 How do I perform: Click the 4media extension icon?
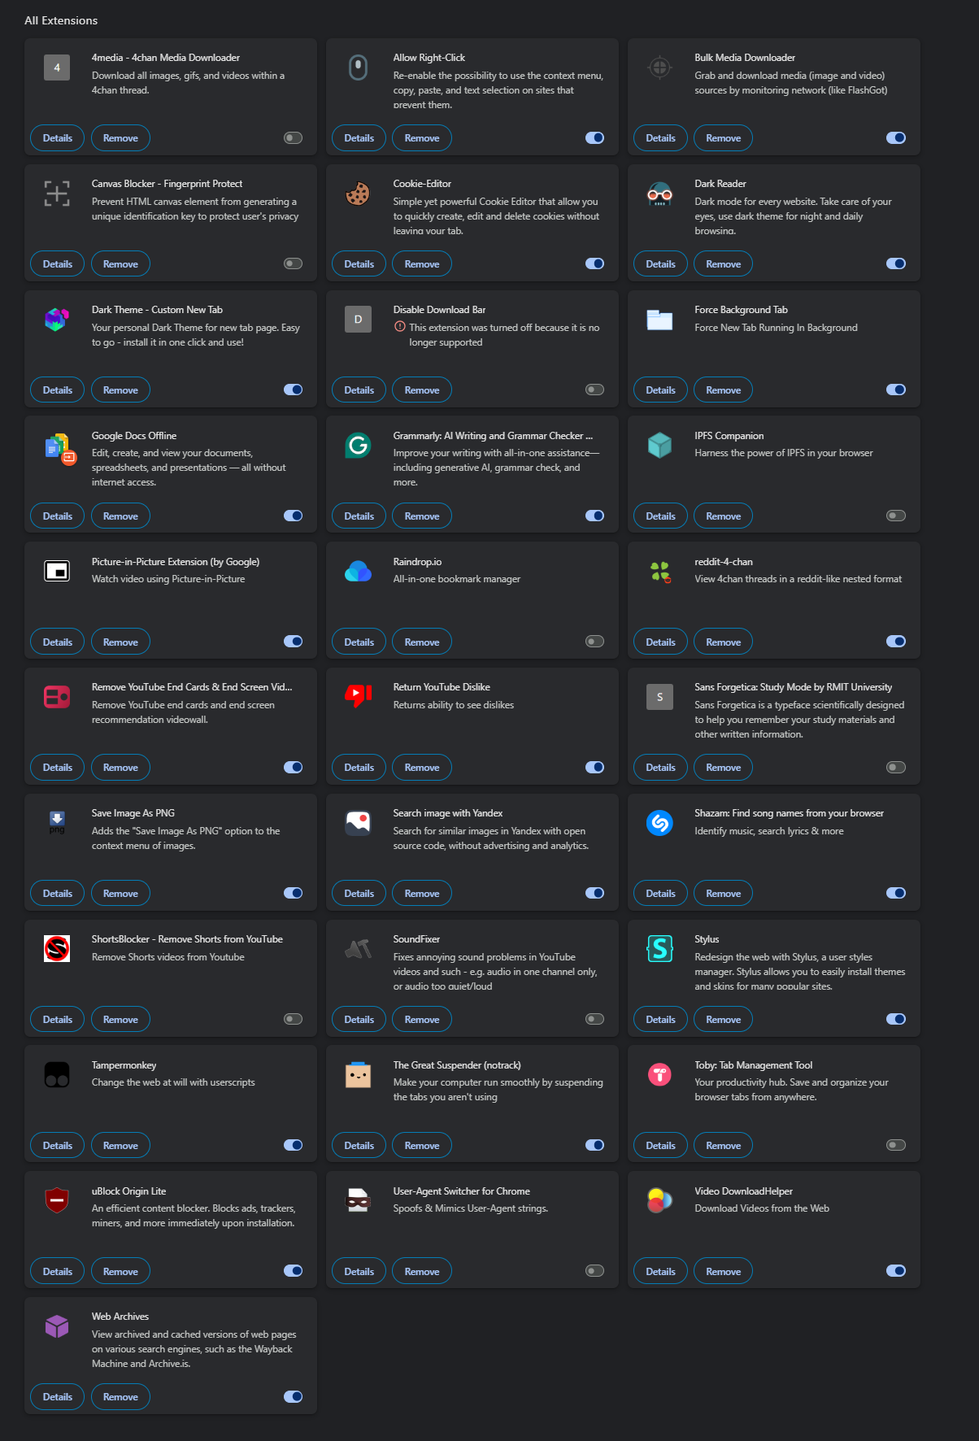coord(57,67)
